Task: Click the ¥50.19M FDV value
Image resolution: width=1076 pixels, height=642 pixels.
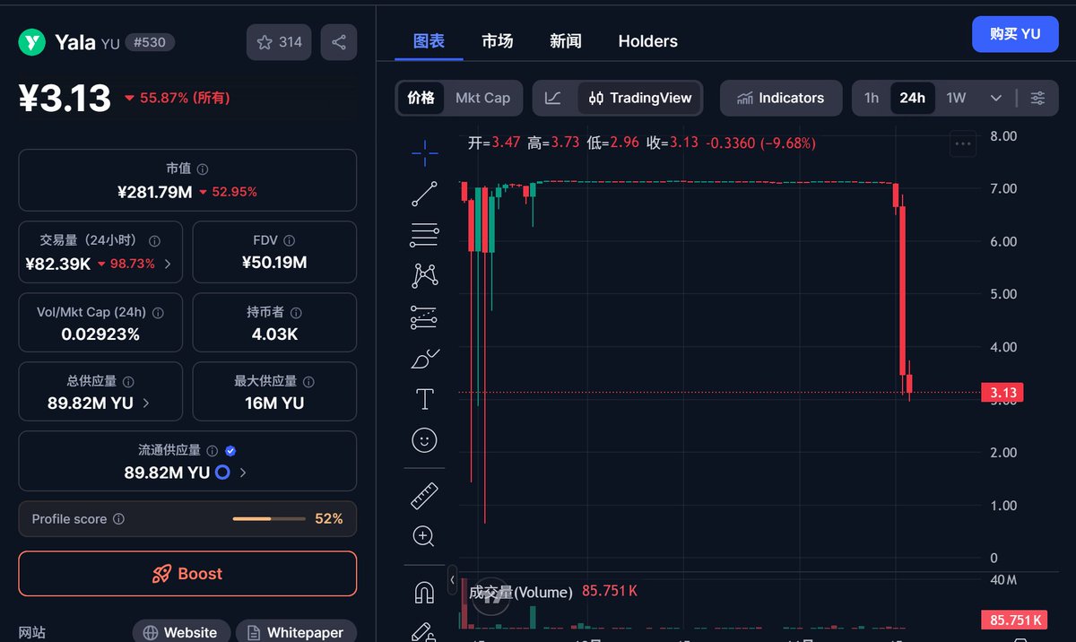Action: coord(274,263)
